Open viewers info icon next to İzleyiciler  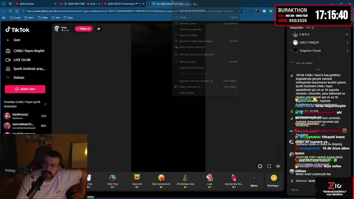click(313, 28)
